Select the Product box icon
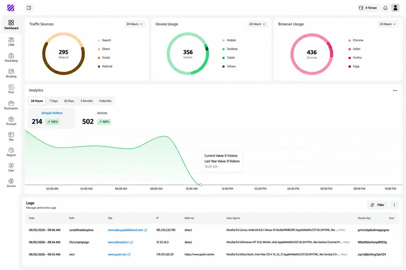Viewport: 406px width, 270px height. [11, 119]
